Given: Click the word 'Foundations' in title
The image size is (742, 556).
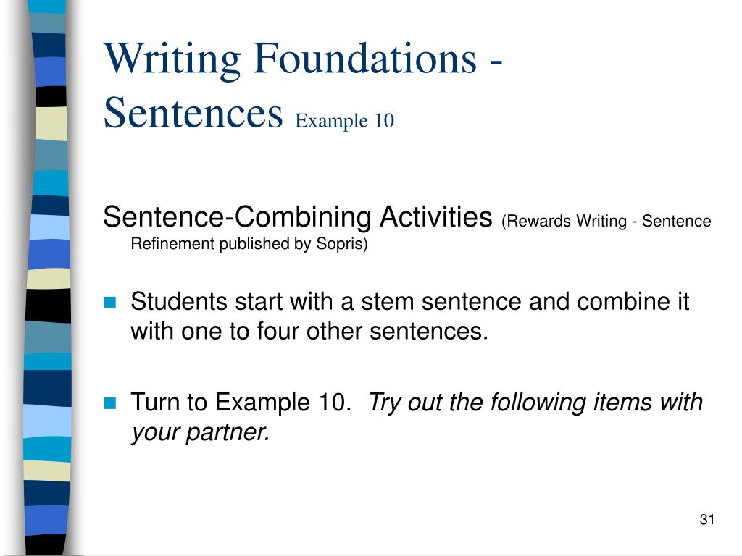Looking at the screenshot, I should point(365,59).
